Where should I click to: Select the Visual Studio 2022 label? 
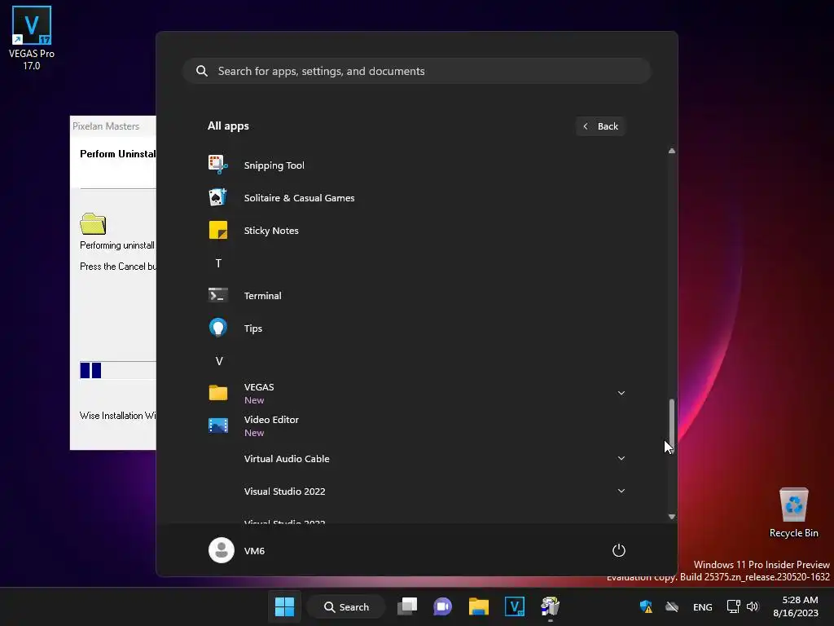pyautogui.click(x=284, y=491)
